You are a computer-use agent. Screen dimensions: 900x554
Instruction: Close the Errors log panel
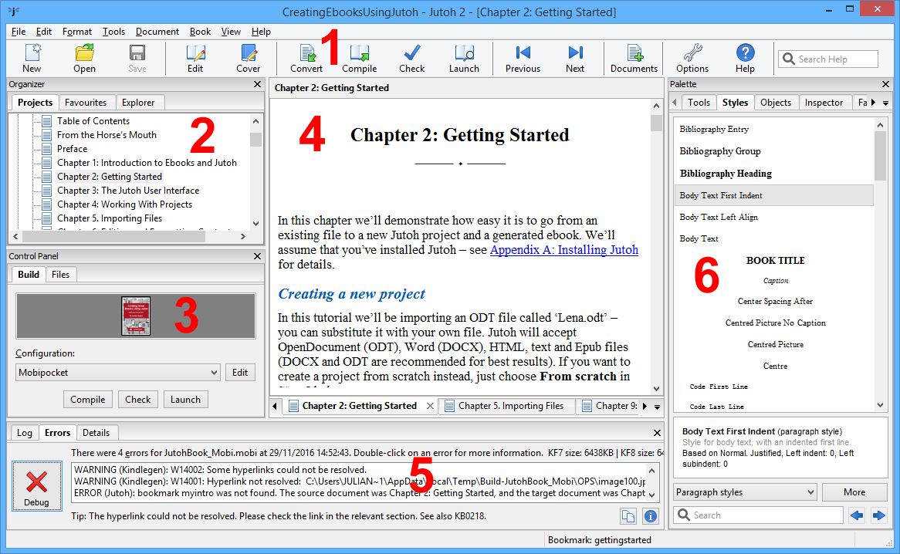657,433
